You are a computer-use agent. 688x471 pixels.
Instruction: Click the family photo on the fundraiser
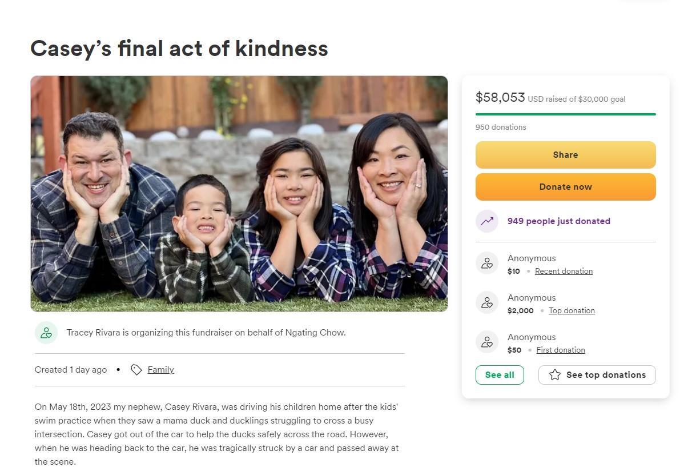[239, 194]
